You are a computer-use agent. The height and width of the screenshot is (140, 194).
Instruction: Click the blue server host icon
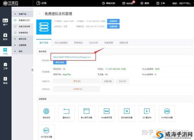tap(44, 27)
